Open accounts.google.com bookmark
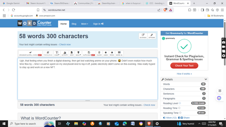226x127 pixels. (22, 16)
